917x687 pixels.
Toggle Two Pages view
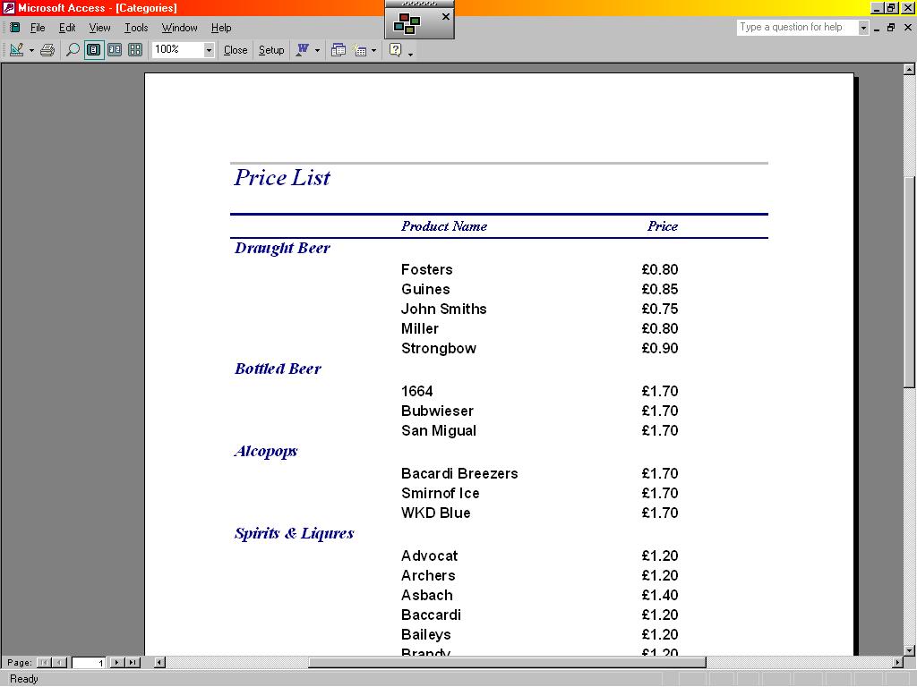click(115, 50)
